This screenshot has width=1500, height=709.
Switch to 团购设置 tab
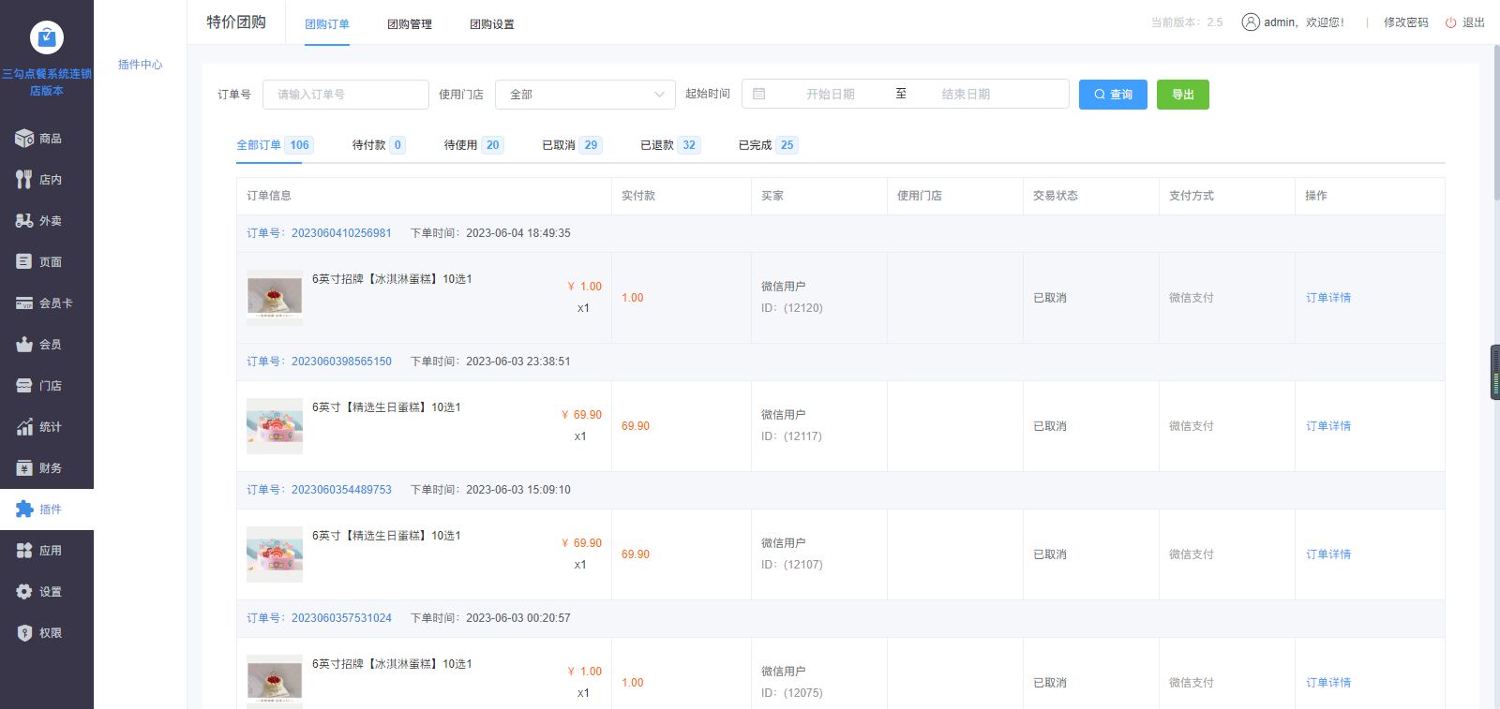coord(492,24)
